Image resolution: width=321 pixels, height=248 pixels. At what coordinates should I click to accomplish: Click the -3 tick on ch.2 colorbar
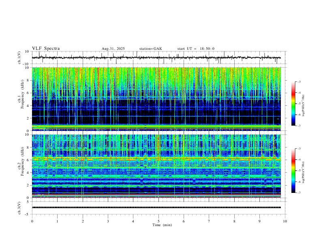tap(299, 149)
